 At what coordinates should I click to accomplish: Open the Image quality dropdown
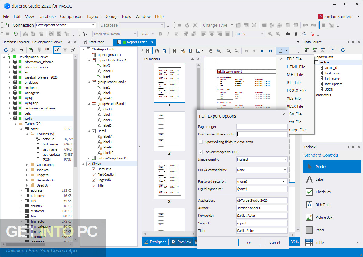click(285, 159)
